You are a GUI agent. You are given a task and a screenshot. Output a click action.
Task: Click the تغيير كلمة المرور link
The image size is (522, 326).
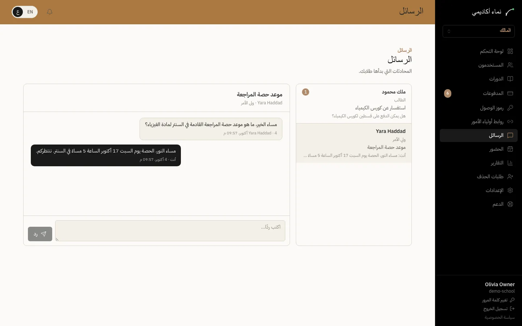[x=498, y=300]
